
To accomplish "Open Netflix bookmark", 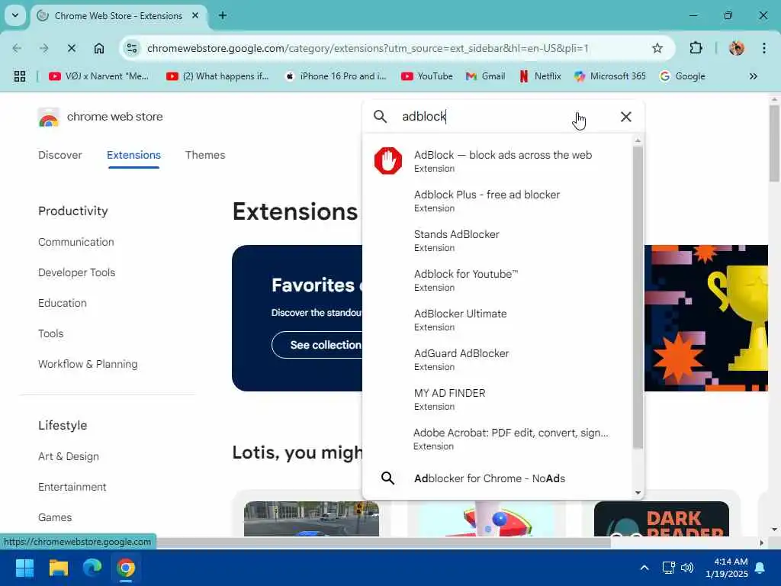I will pyautogui.click(x=541, y=76).
